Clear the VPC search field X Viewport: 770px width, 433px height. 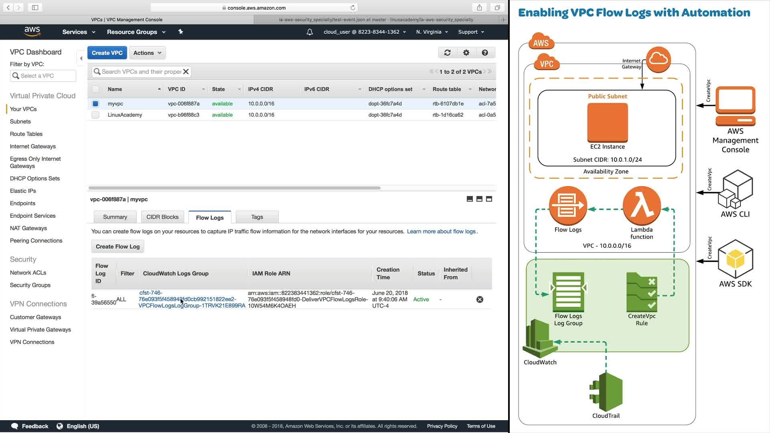186,72
